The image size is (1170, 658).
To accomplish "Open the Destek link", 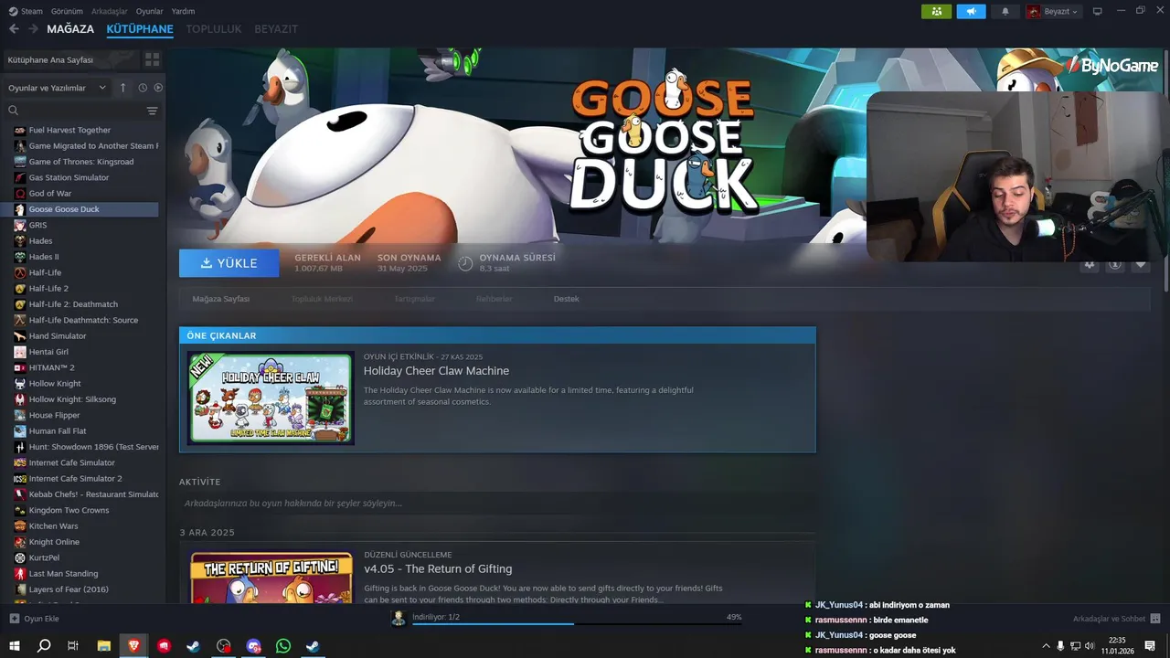I will (566, 299).
